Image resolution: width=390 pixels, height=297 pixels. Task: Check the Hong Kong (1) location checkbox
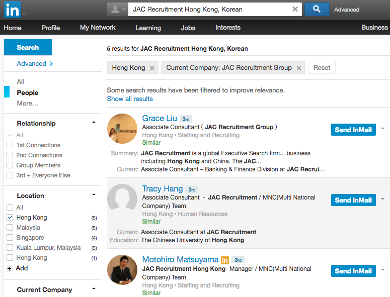coord(10,258)
